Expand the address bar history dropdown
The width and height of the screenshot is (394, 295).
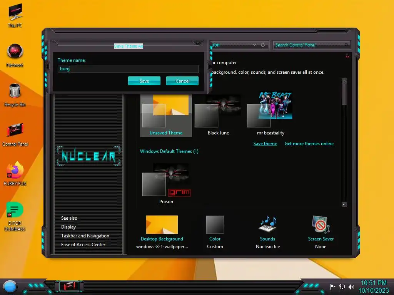[255, 45]
